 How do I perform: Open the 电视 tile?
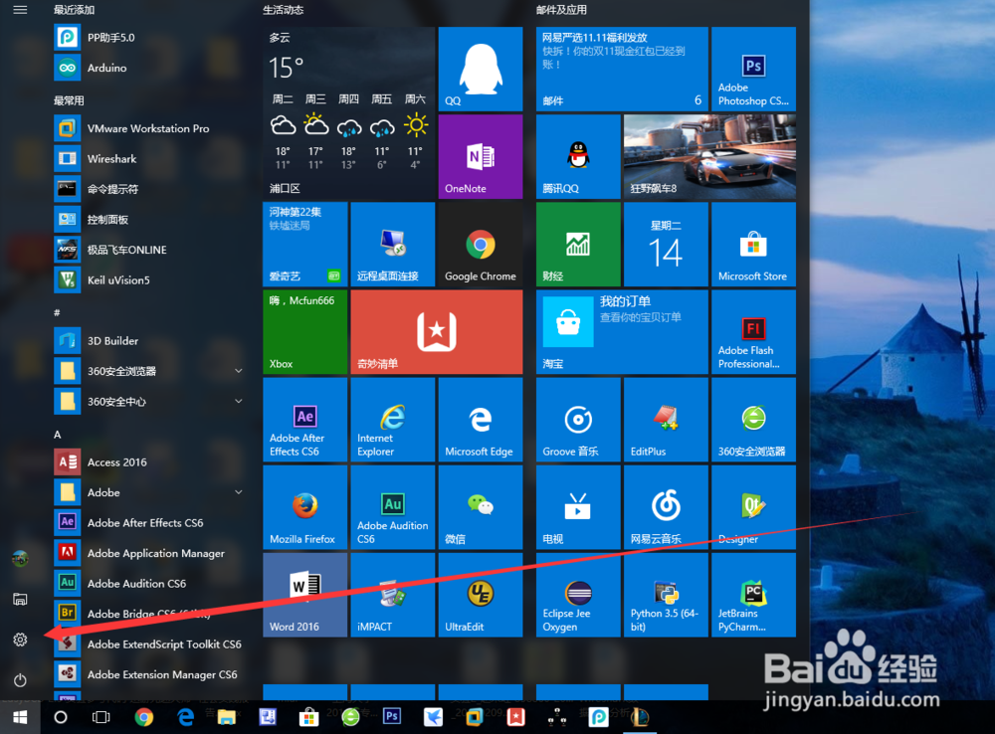(x=578, y=507)
